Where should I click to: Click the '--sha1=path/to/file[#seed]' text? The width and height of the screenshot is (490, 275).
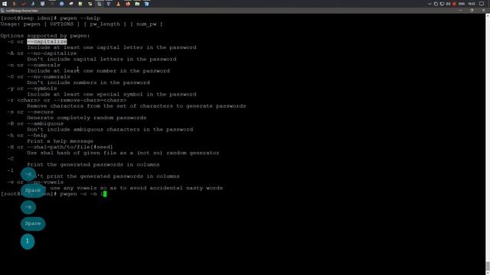(x=70, y=147)
